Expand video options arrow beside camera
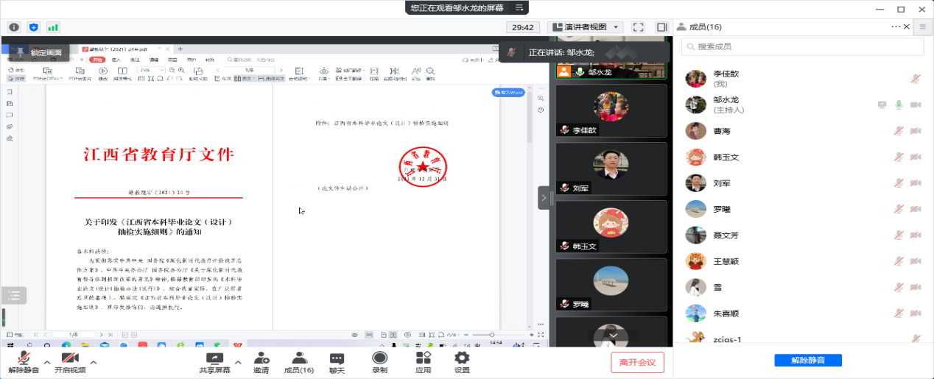This screenshot has height=379, width=934. [x=94, y=362]
